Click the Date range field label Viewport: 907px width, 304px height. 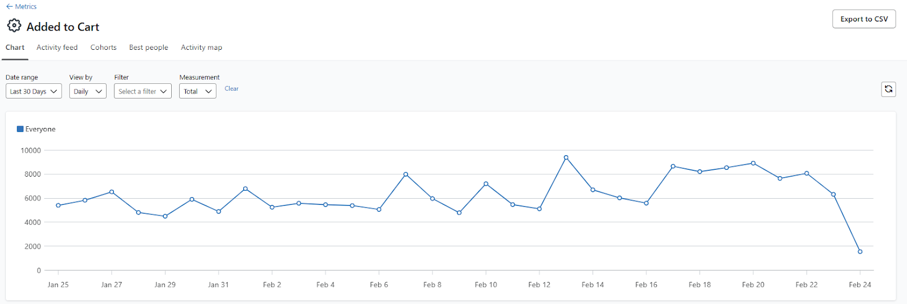(22, 78)
